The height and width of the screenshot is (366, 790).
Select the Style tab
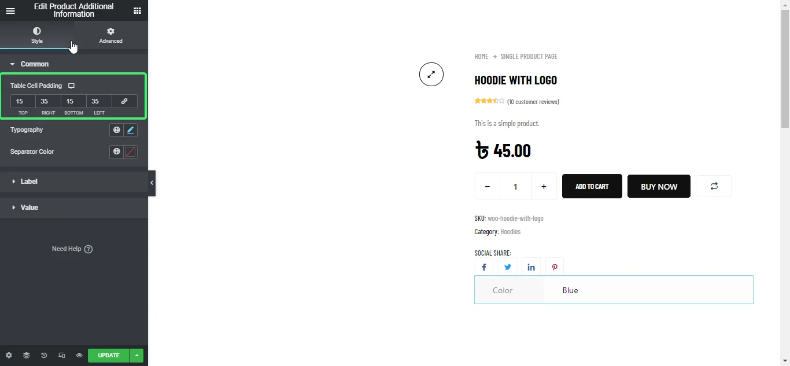point(36,35)
